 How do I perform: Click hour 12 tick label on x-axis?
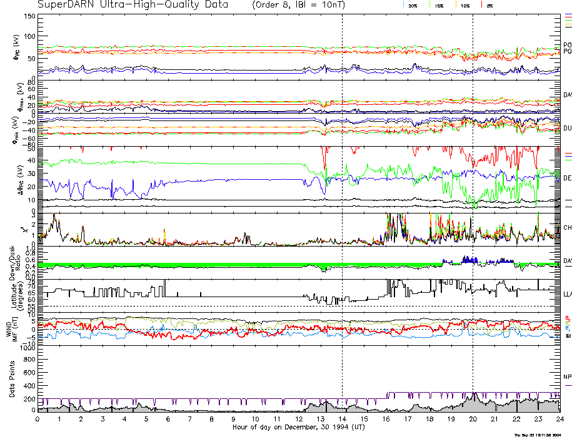(x=298, y=420)
